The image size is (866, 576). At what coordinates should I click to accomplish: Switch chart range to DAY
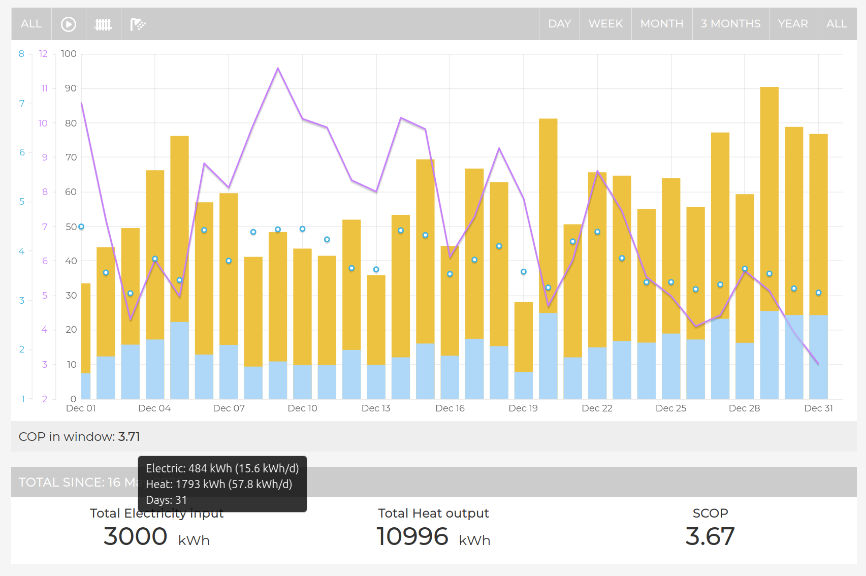(x=559, y=24)
